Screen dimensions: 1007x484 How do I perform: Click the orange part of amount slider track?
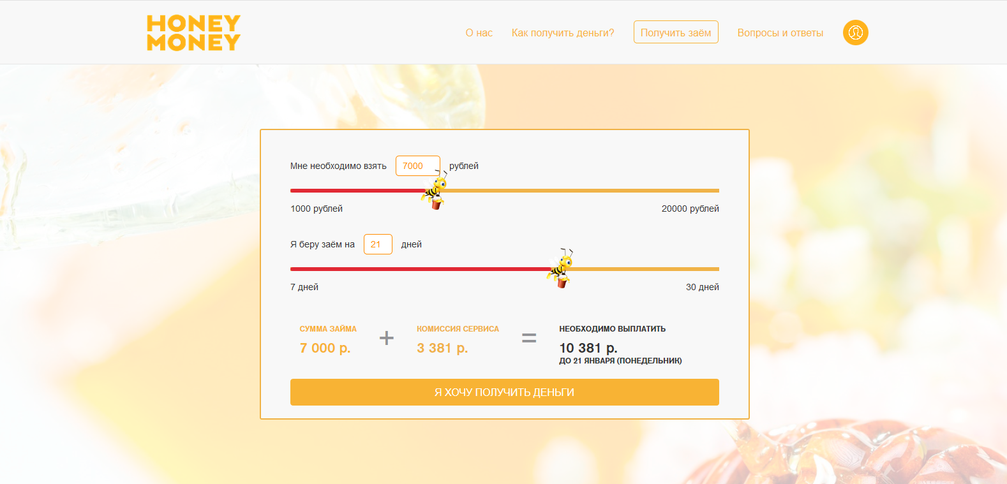coord(581,191)
